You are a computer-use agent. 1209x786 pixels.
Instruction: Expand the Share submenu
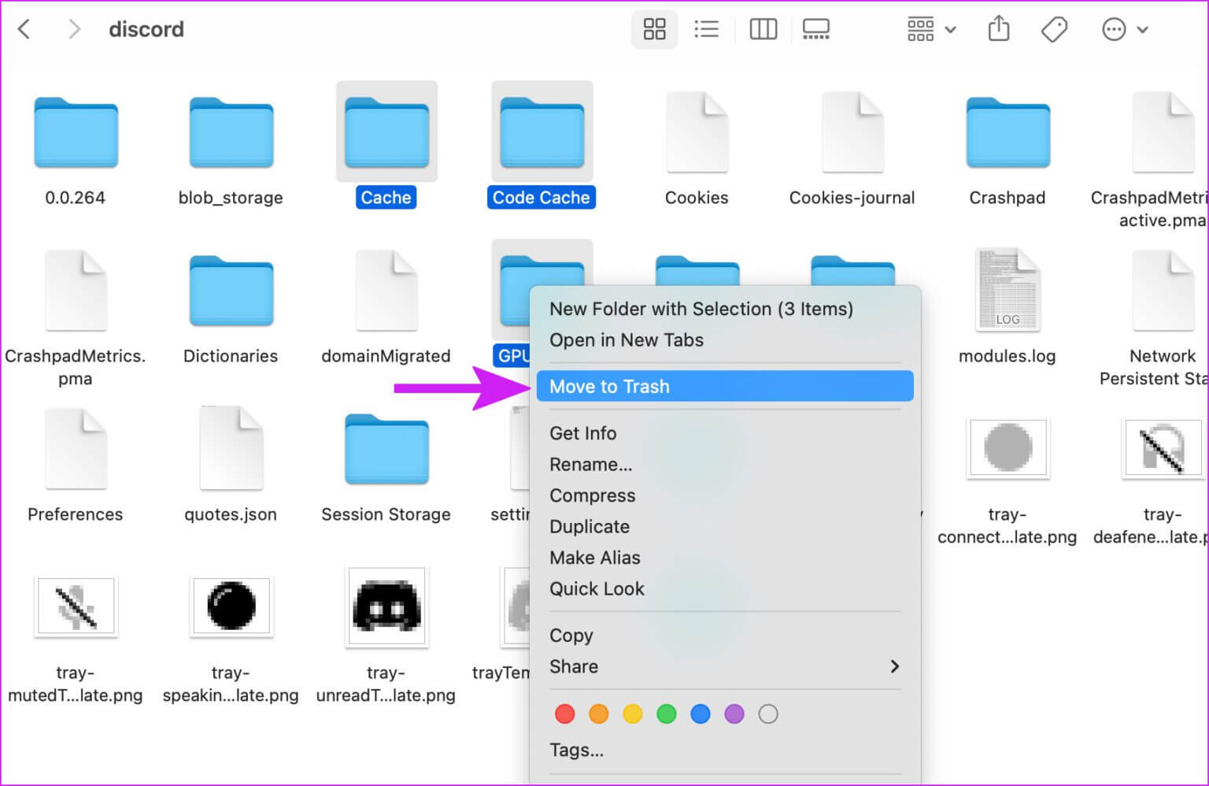click(724, 667)
